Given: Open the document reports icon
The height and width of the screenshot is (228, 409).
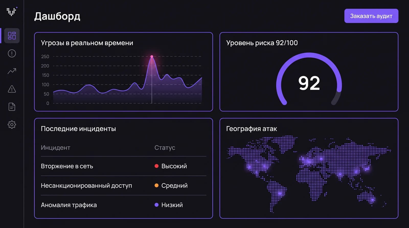Looking at the screenshot, I should coord(12,107).
